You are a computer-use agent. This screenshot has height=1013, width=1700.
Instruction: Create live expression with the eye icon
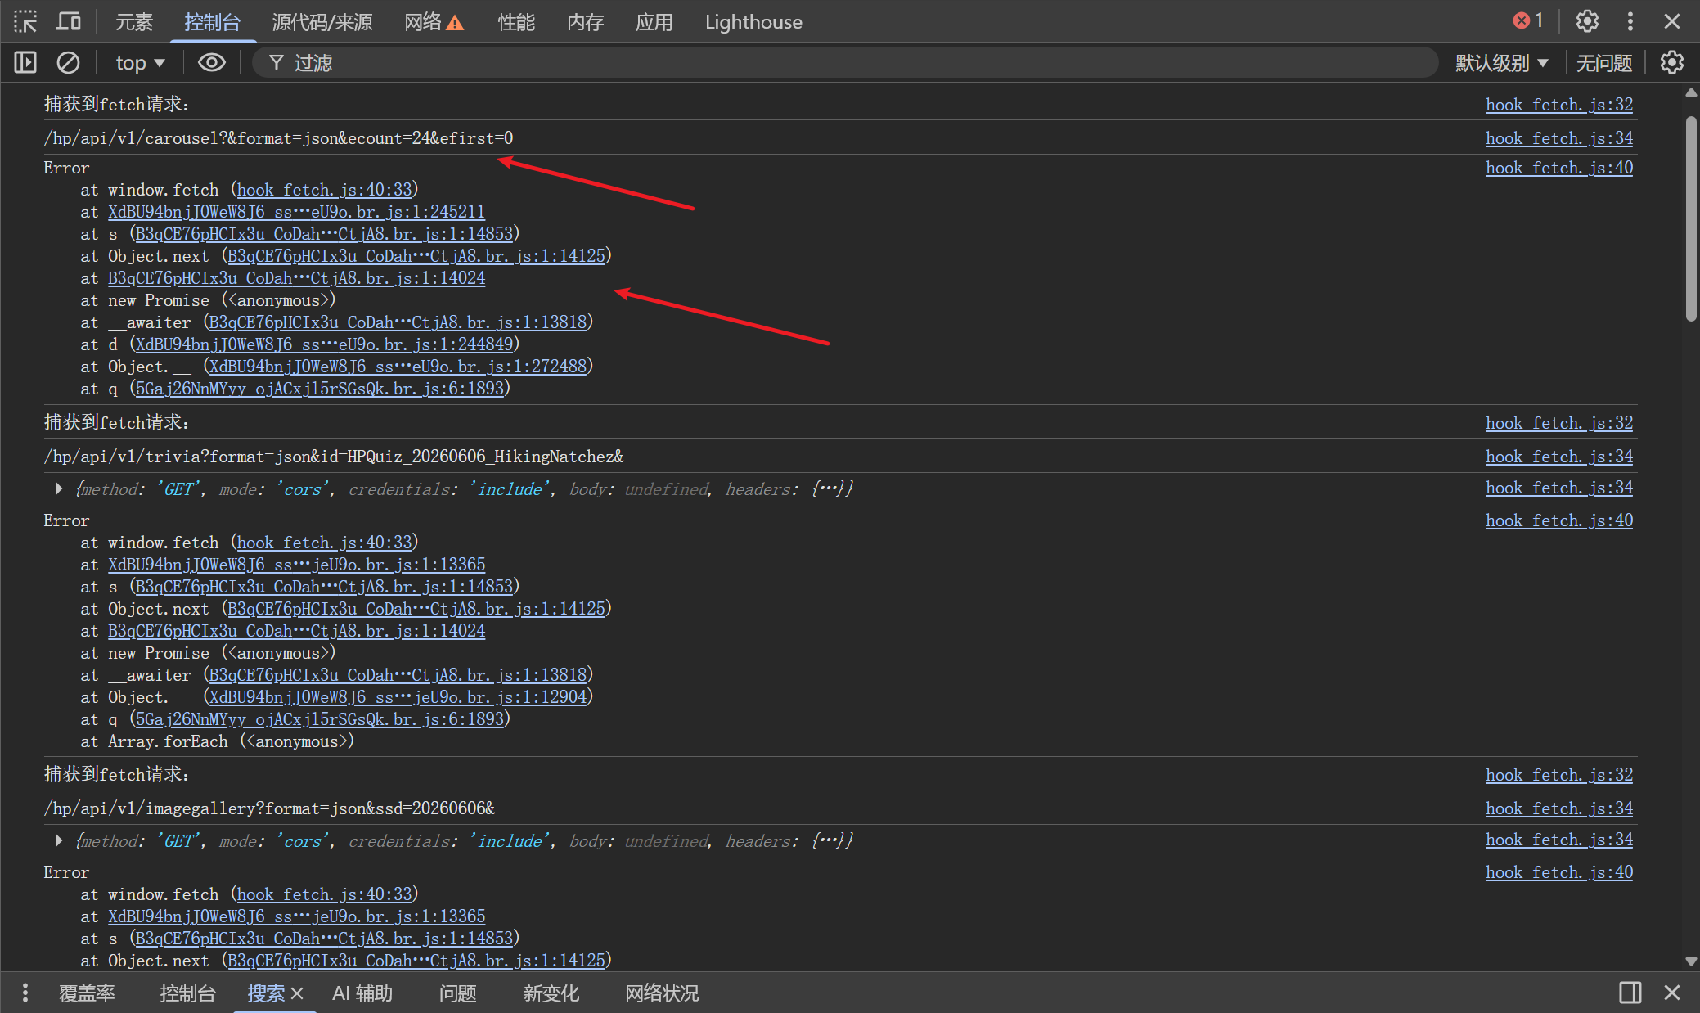(x=212, y=62)
